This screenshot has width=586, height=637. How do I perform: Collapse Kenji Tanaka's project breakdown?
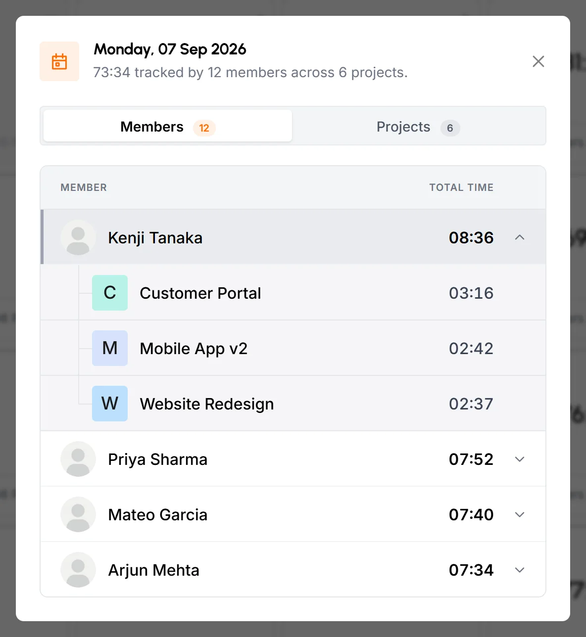pos(520,237)
